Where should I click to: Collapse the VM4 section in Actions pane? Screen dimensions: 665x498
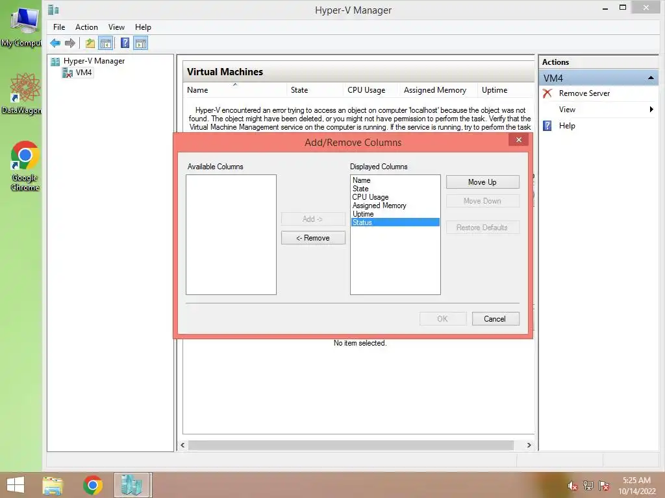click(x=651, y=78)
